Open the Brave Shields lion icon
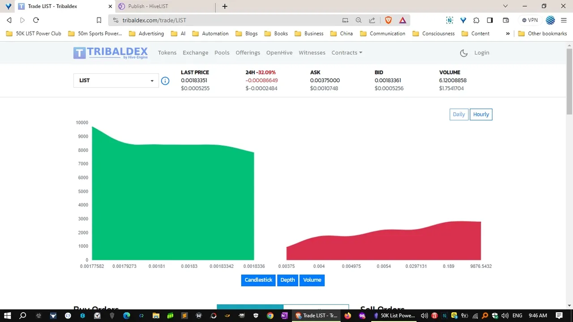Viewport: 573px width, 322px height. click(388, 20)
